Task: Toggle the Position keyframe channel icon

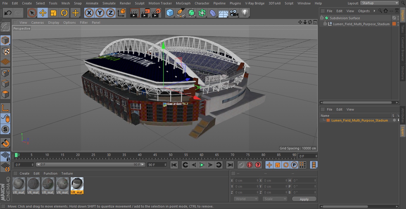Action: coord(269,165)
